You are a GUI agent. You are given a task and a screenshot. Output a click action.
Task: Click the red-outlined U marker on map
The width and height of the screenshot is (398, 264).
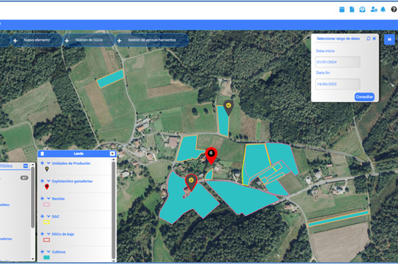[x=191, y=182]
